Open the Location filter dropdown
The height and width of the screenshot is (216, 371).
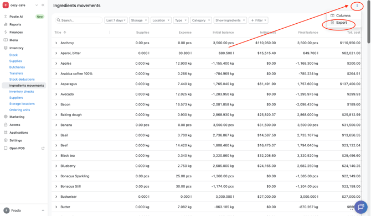161,20
